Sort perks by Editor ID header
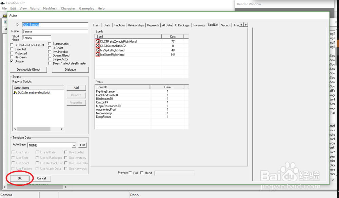Image resolution: width=339 pixels, height=198 pixels. 123,87
